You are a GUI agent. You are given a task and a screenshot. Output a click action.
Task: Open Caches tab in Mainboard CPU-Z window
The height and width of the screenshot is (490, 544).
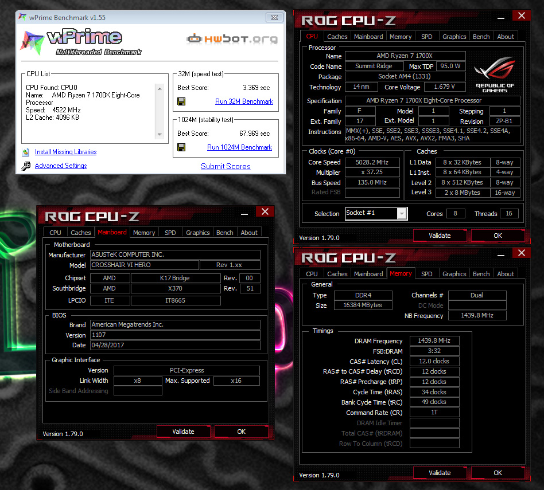click(x=81, y=233)
